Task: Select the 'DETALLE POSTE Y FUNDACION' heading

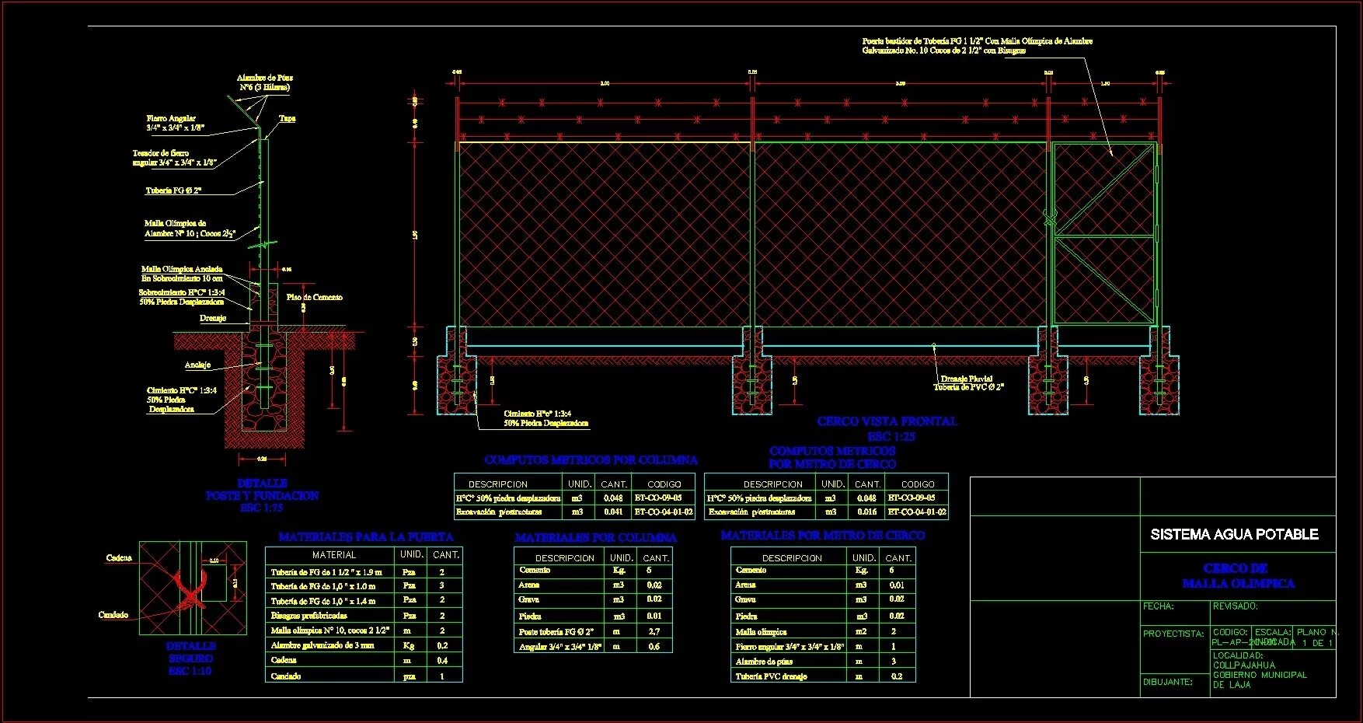Action: point(262,490)
